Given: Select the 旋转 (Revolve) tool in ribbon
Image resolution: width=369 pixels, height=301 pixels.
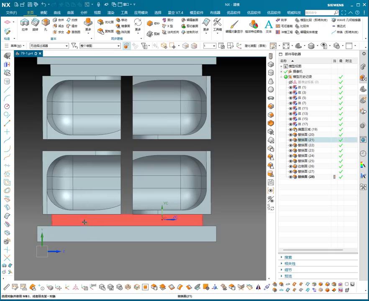Looking at the screenshot, I should 35,23.
